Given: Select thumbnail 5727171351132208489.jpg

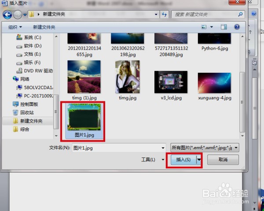Looking at the screenshot, I should (171, 45).
